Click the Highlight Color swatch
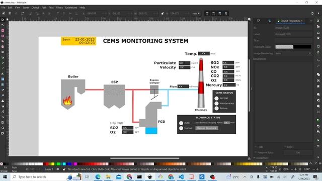The width and height of the screenshot is (322, 181). pos(293,47)
